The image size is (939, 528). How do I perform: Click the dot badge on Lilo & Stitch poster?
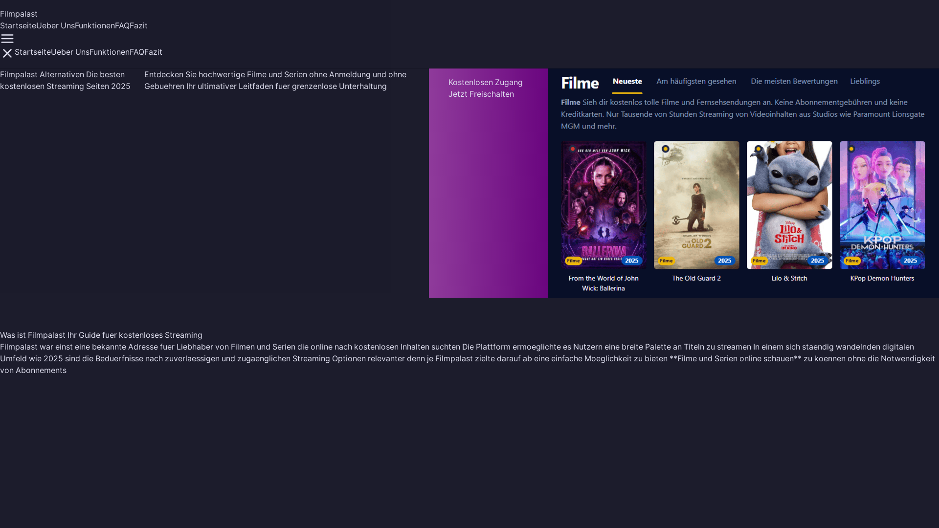point(758,149)
